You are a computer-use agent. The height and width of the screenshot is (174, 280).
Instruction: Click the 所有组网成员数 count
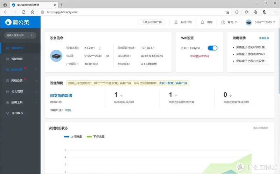tap(116, 95)
